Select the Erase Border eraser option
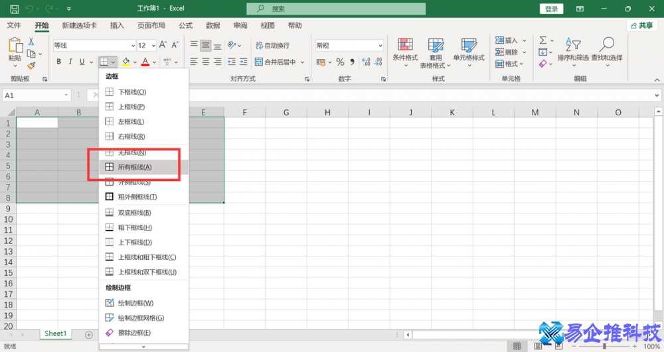The width and height of the screenshot is (664, 352). [134, 333]
